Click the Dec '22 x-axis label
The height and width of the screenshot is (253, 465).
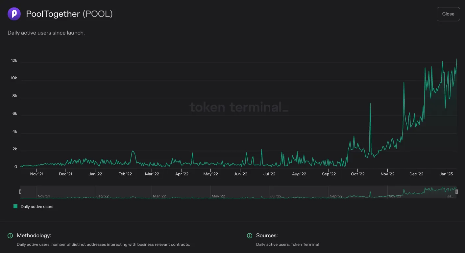click(x=416, y=174)
